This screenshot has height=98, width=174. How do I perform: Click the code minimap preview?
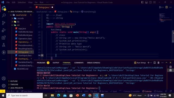(165, 18)
